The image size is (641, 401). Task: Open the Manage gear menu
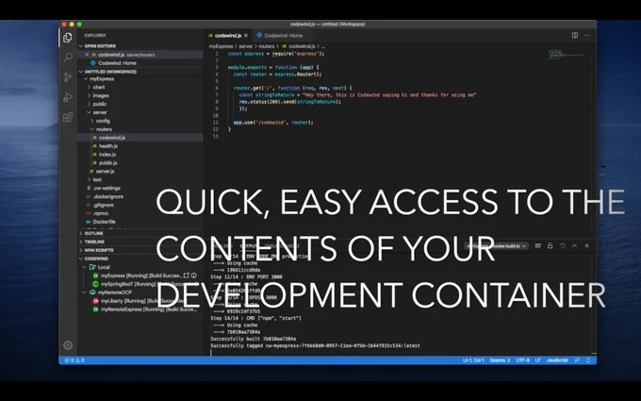pyautogui.click(x=68, y=345)
